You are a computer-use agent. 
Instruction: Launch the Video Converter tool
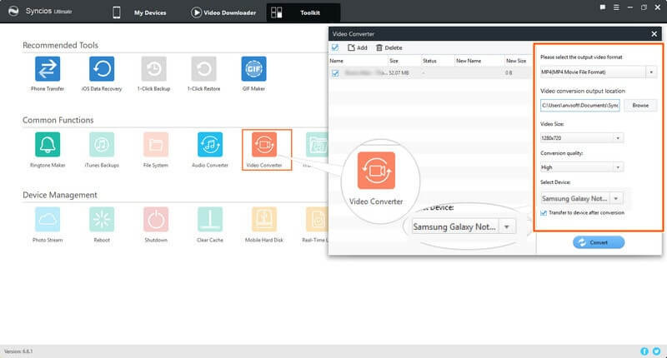(264, 144)
